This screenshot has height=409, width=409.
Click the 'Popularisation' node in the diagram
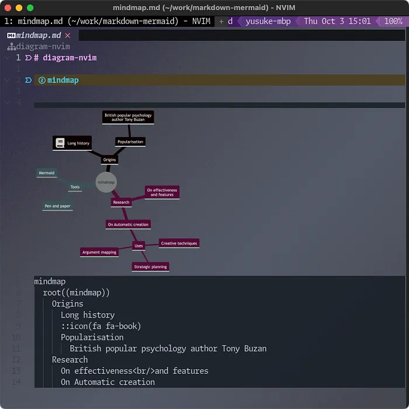tap(130, 142)
